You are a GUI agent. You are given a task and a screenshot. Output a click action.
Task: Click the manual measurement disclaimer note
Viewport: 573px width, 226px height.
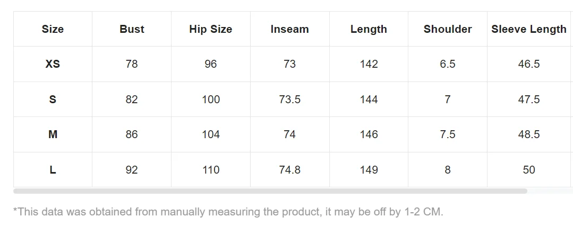click(x=228, y=212)
